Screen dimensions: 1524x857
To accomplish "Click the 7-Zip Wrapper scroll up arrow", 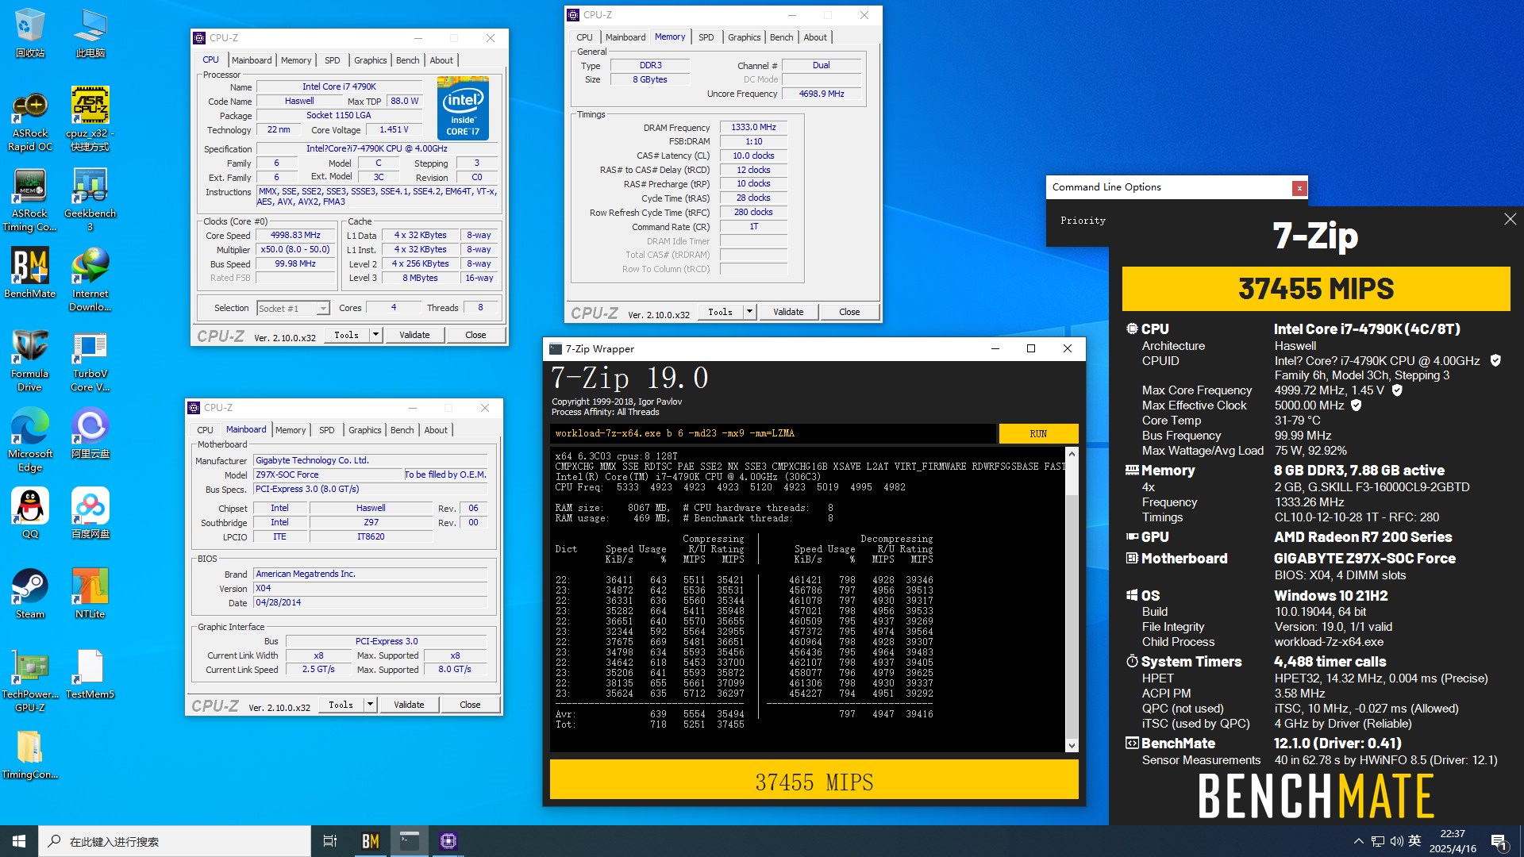I will click(1072, 454).
